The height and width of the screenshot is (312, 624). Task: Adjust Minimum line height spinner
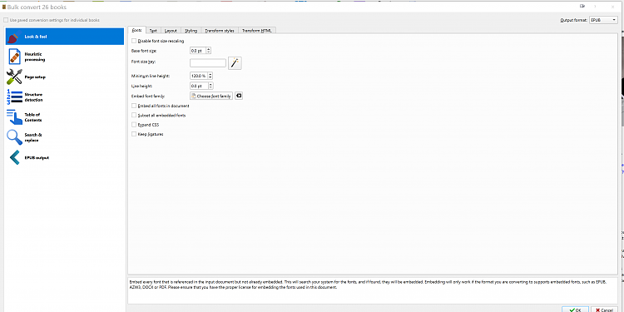point(201,75)
